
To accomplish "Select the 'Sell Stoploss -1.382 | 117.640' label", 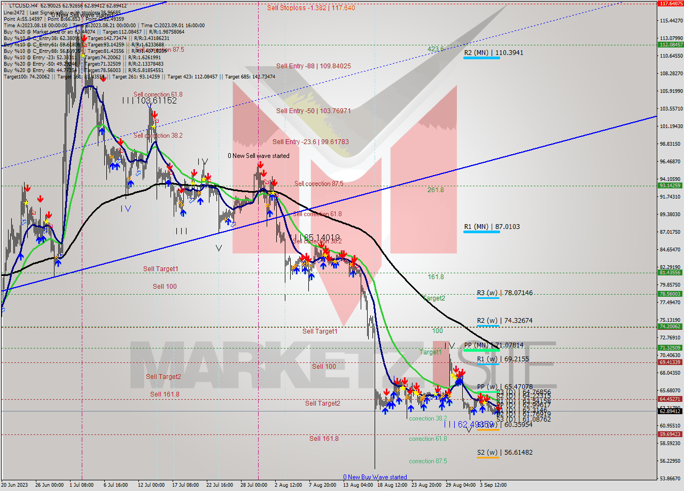I will pyautogui.click(x=311, y=8).
